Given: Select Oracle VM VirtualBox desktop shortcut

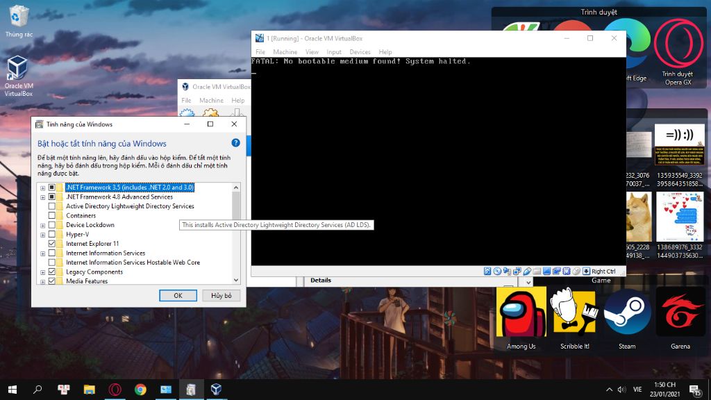Looking at the screenshot, I should pos(18,76).
